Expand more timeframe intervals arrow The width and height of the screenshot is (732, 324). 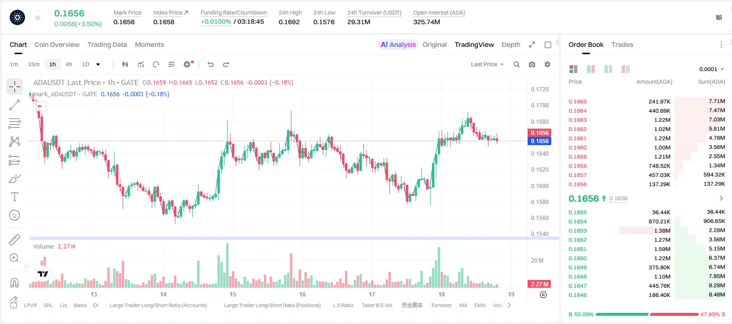[98, 64]
